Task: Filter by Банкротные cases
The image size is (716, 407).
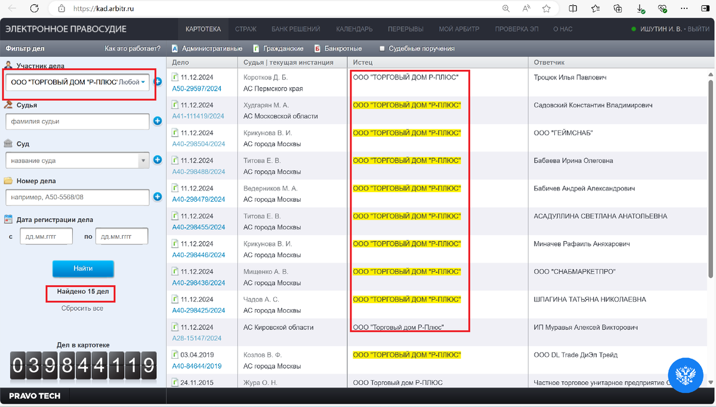Action: coord(338,48)
